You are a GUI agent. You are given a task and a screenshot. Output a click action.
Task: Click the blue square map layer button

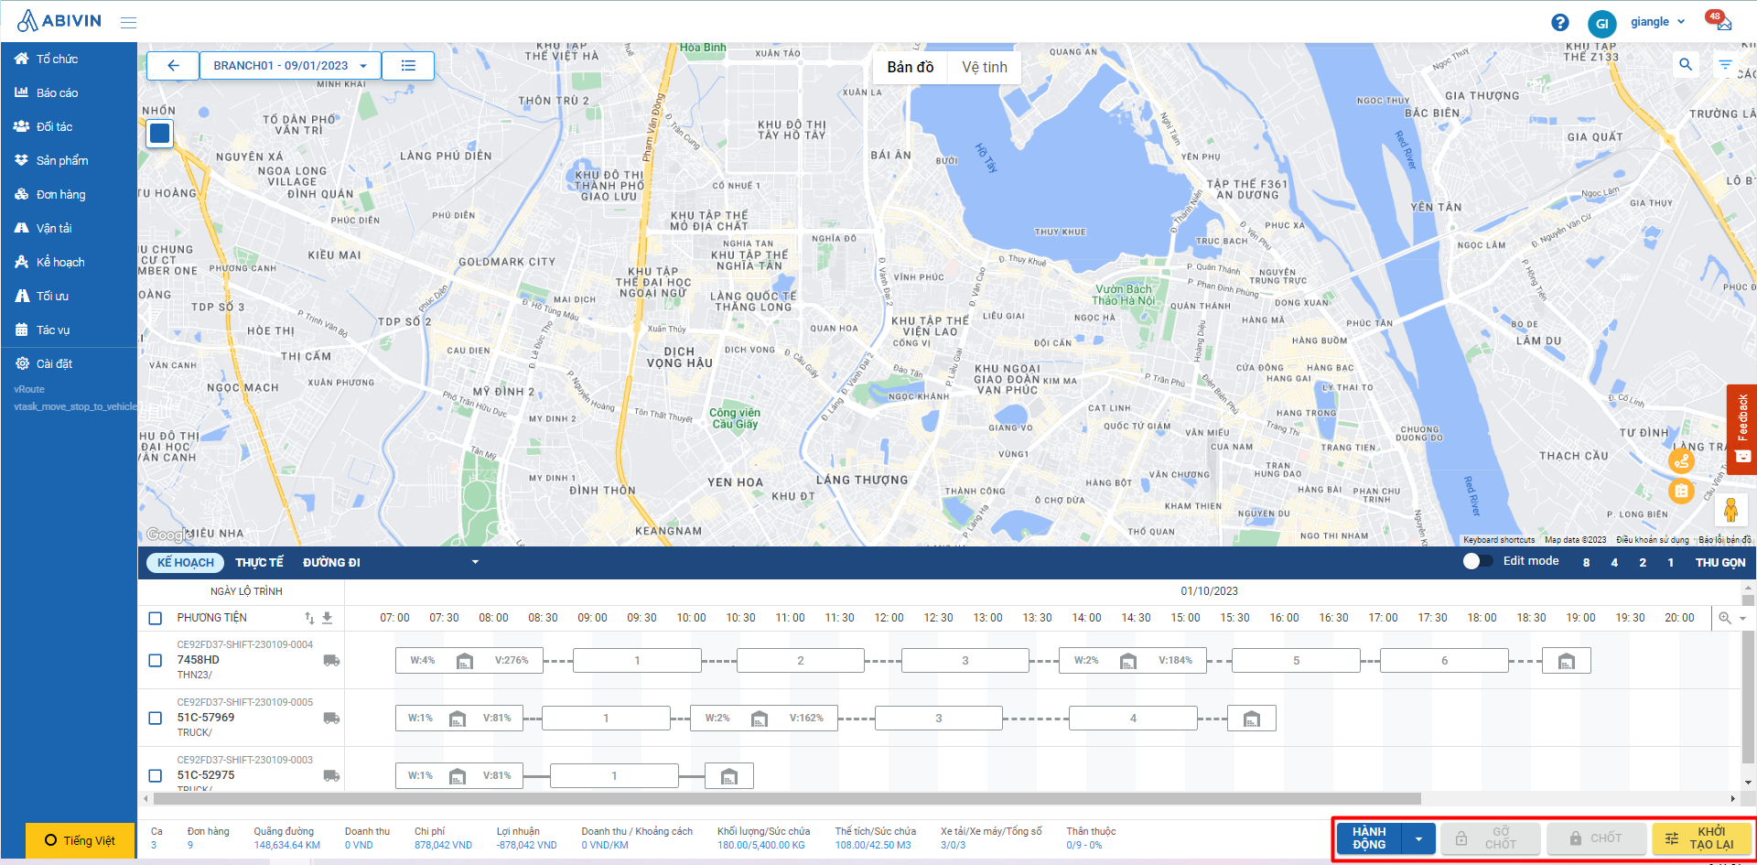coord(159,134)
